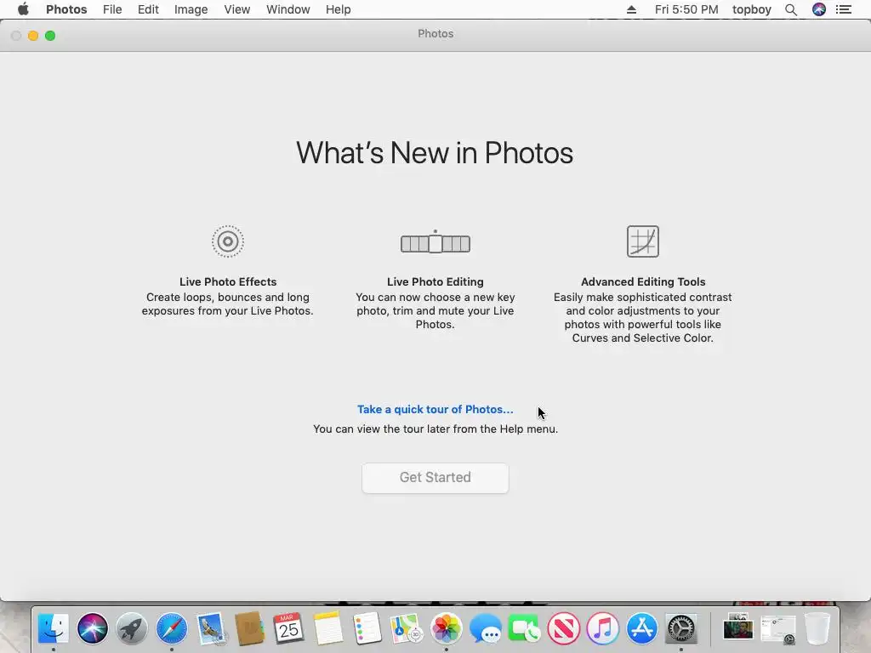Open Finder from the Dock
871x653 pixels.
pos(54,628)
